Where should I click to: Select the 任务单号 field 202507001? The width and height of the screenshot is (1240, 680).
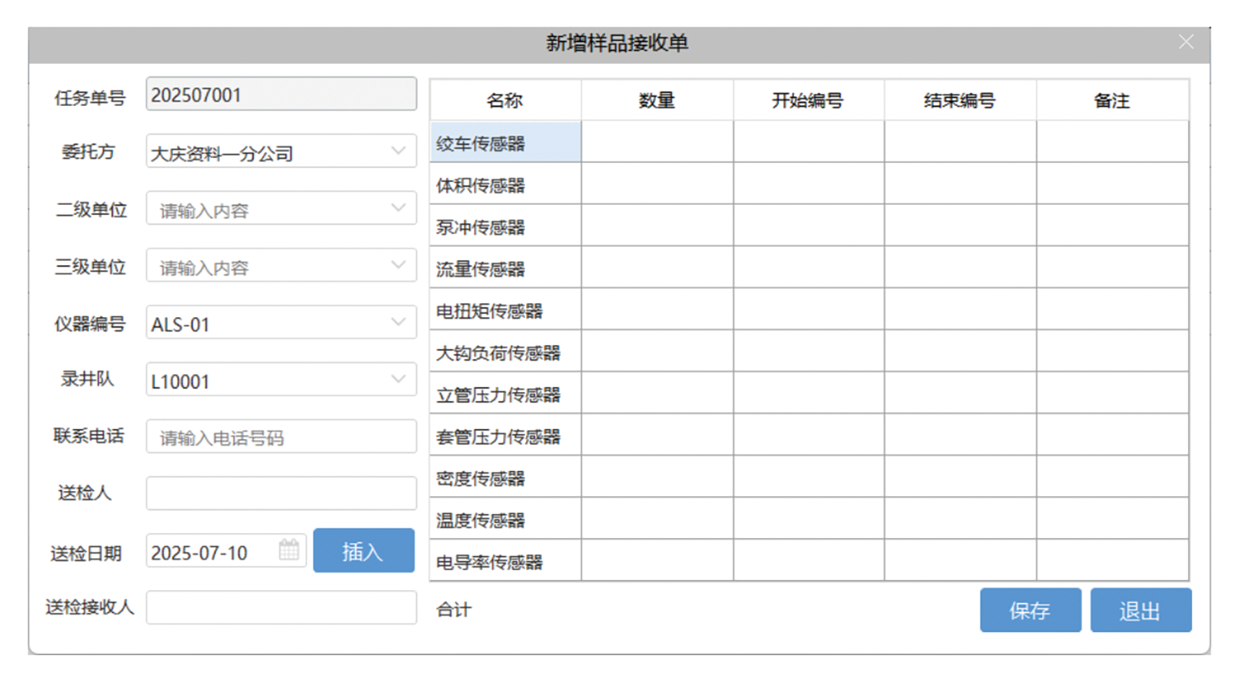[x=281, y=95]
